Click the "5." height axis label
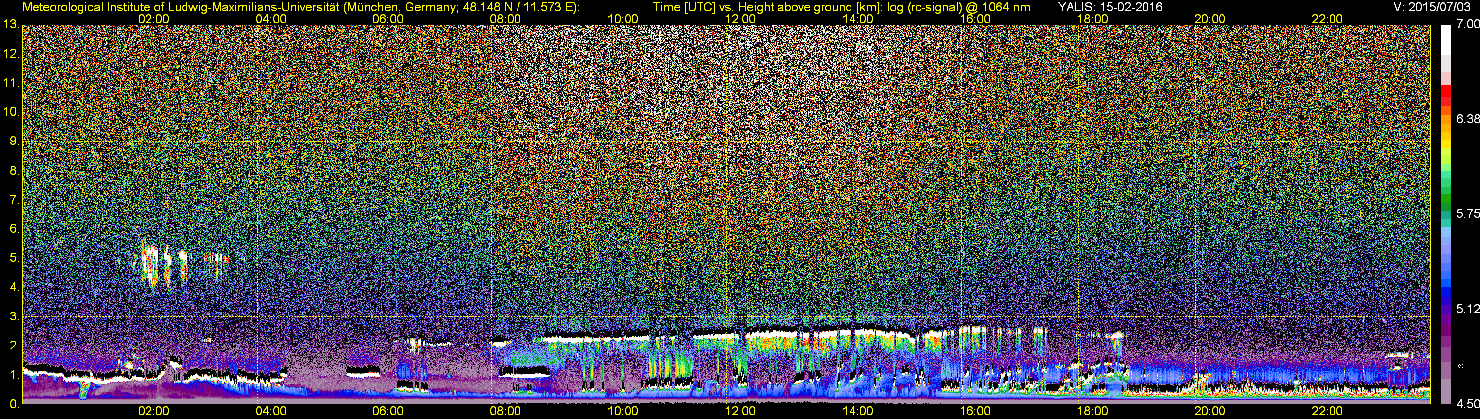 click(x=14, y=258)
